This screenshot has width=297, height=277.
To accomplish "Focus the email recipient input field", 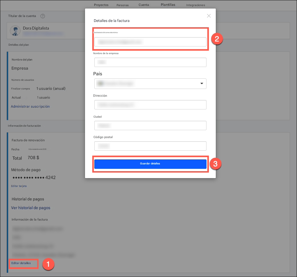I will pyautogui.click(x=150, y=42).
